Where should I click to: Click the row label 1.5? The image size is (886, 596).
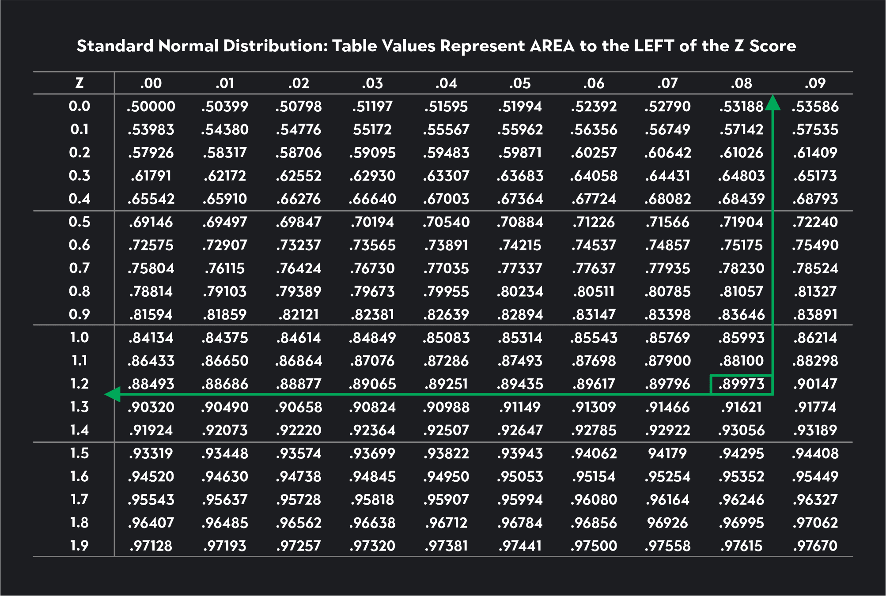point(81,453)
